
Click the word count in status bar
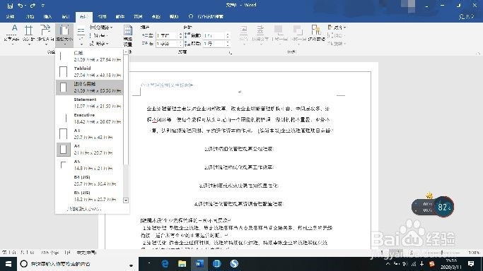50,253
